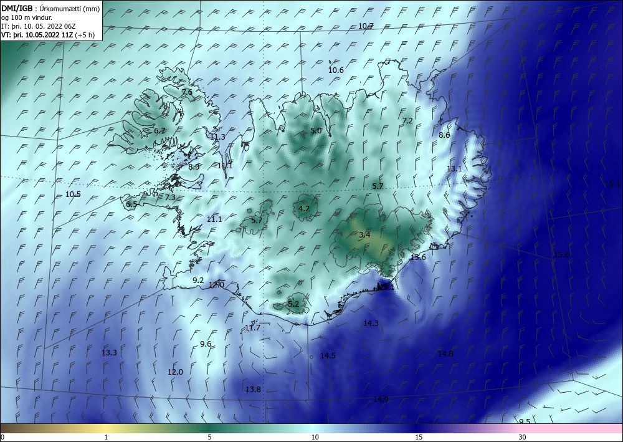Image resolution: width=623 pixels, height=442 pixels.
Task: Select the 10.6 value label
Action: pos(336,70)
